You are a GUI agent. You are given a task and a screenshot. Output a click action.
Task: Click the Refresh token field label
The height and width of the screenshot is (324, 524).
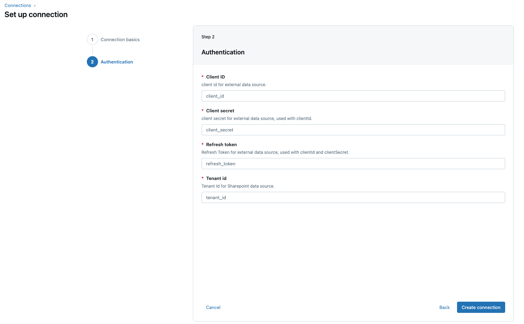222,144
